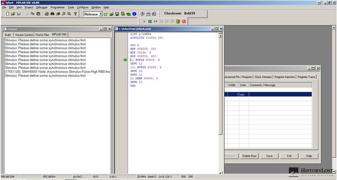Click the Units column header
The image size is (337, 180).
coord(244,85)
